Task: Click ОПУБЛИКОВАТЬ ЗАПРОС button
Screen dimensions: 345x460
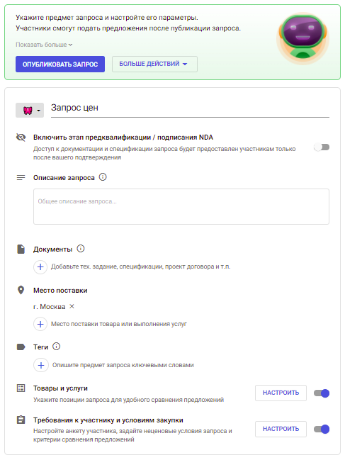Action: [60, 64]
